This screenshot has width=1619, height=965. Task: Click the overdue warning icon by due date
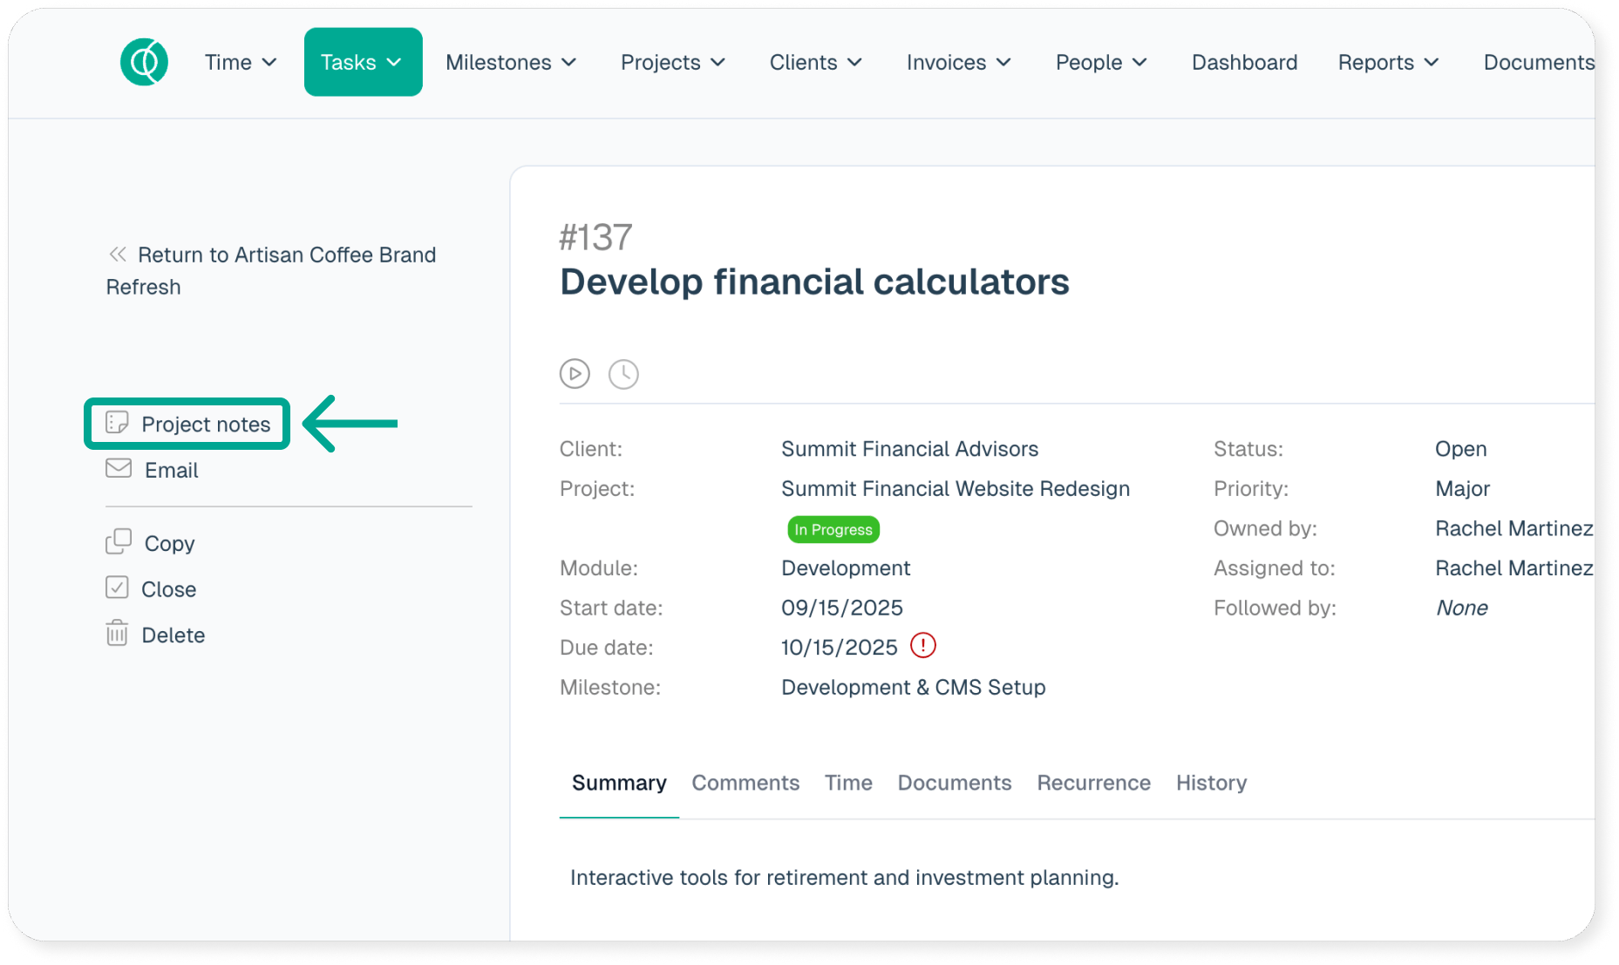tap(922, 646)
